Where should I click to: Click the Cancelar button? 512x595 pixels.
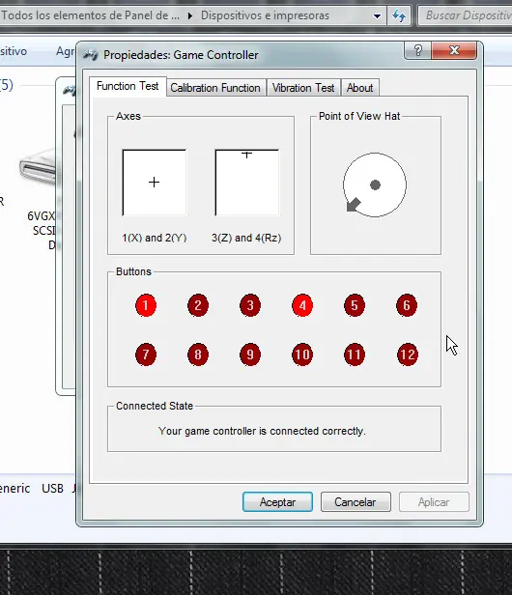(356, 502)
